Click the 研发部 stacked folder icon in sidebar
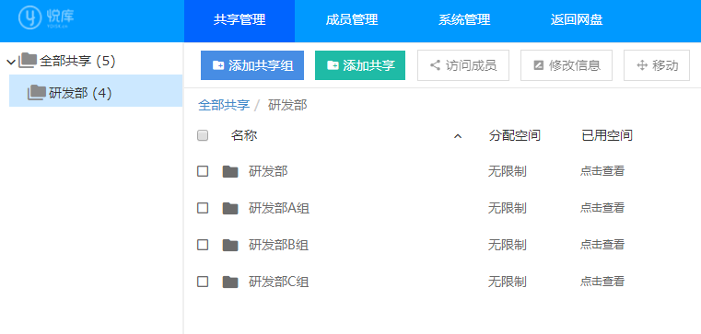 pos(36,92)
